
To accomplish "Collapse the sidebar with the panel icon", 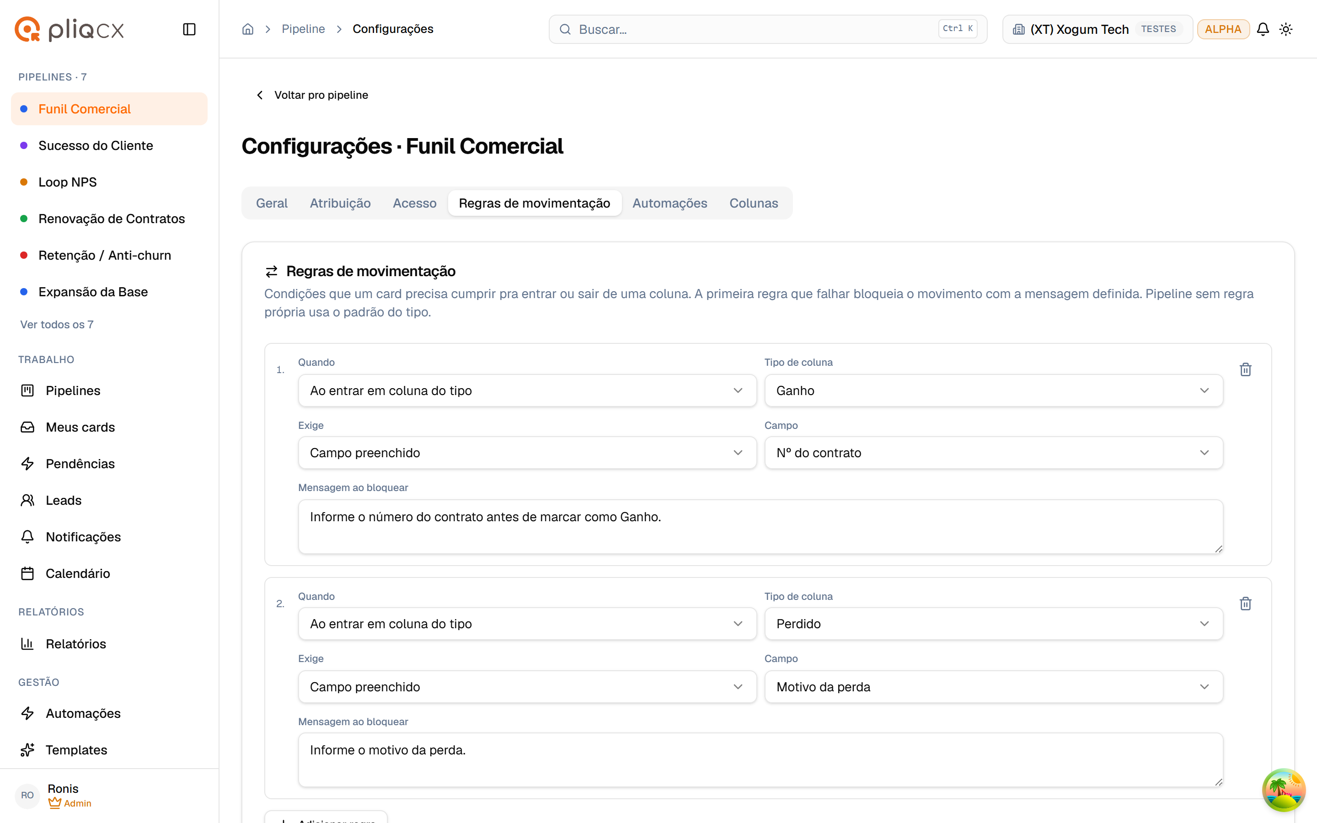I will [x=189, y=29].
